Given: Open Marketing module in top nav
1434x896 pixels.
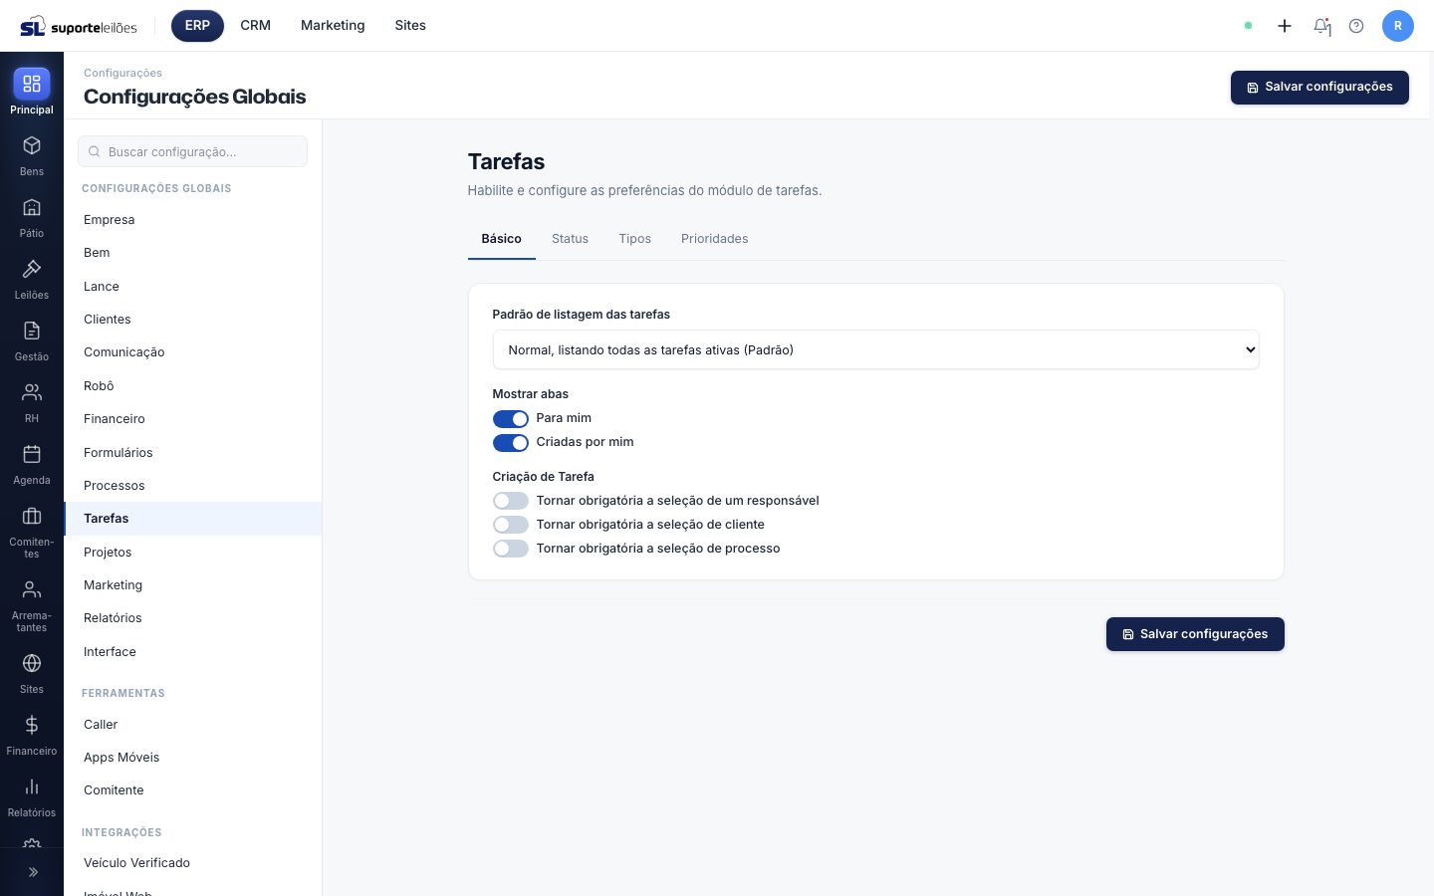Looking at the screenshot, I should click(x=333, y=26).
